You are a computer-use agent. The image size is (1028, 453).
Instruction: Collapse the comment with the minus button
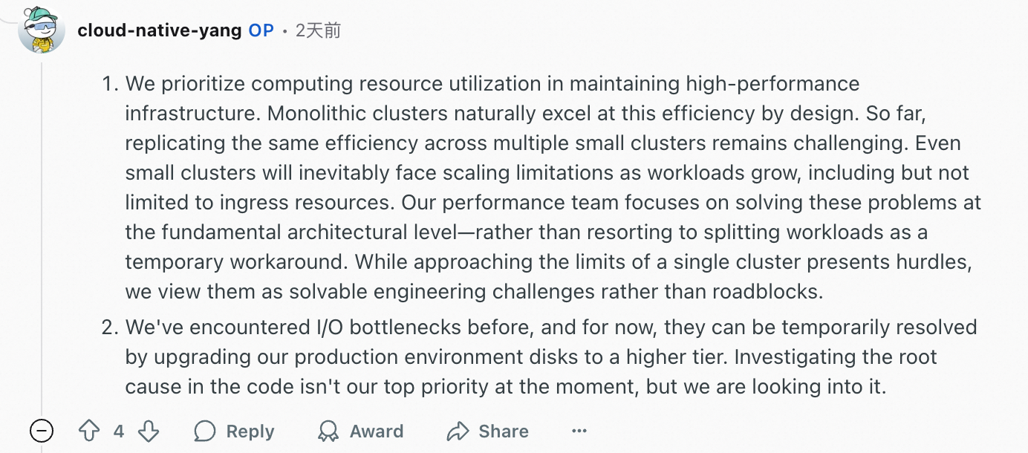42,431
